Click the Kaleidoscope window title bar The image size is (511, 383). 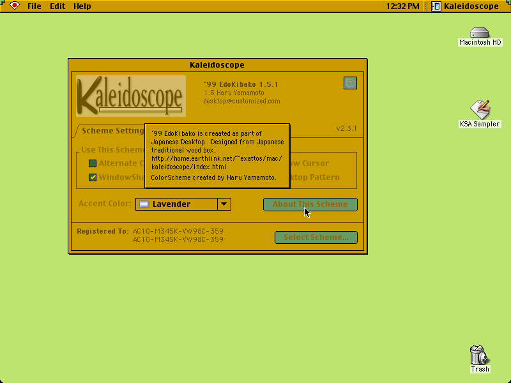click(217, 65)
